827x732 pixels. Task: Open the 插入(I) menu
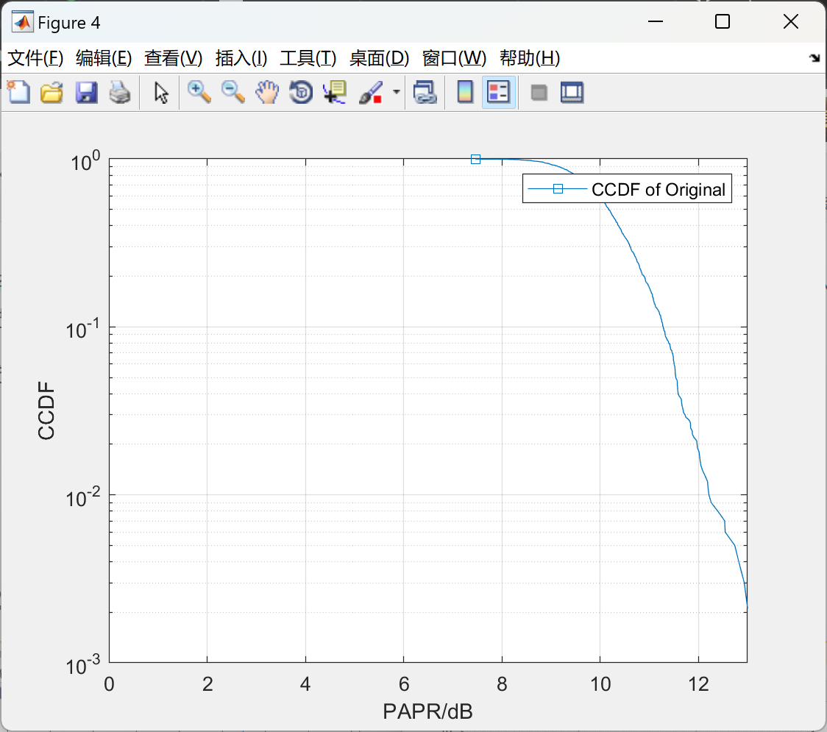click(x=241, y=58)
